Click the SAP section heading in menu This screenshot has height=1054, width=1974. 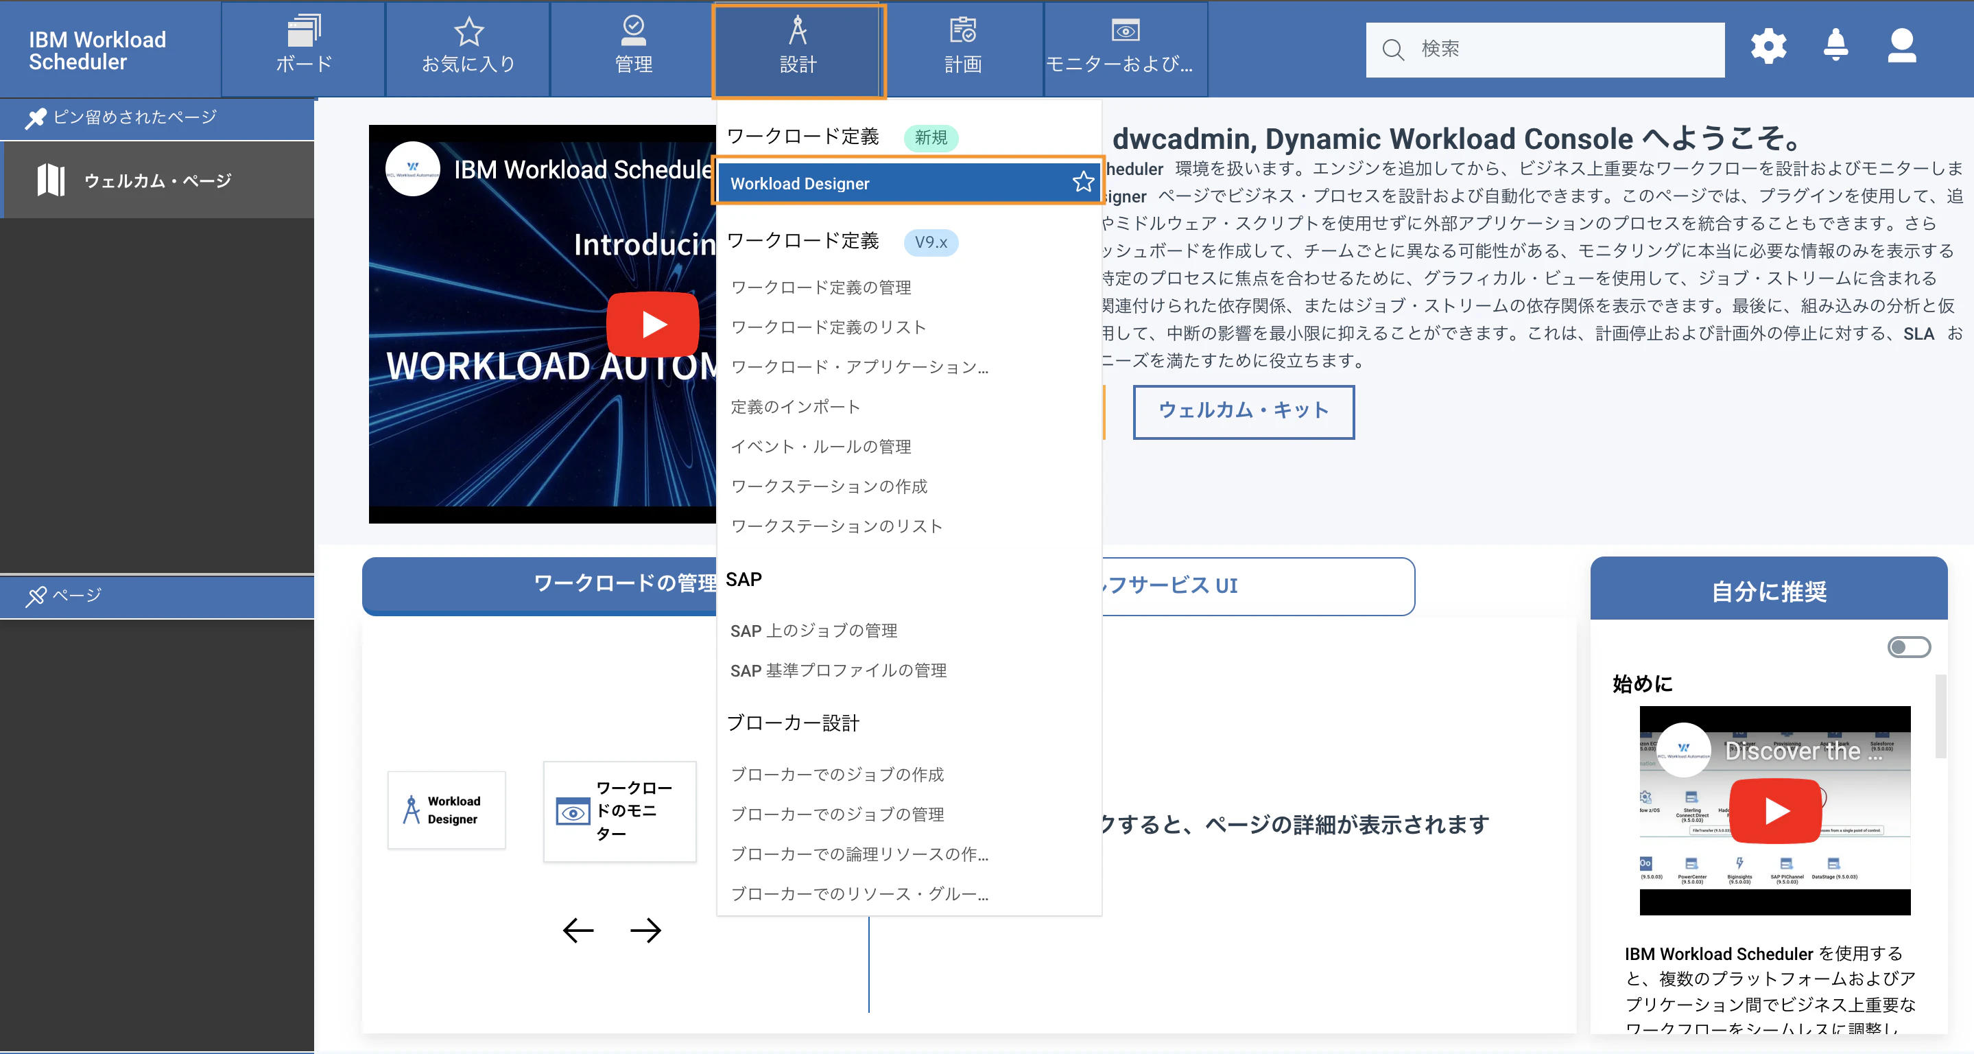click(x=744, y=581)
